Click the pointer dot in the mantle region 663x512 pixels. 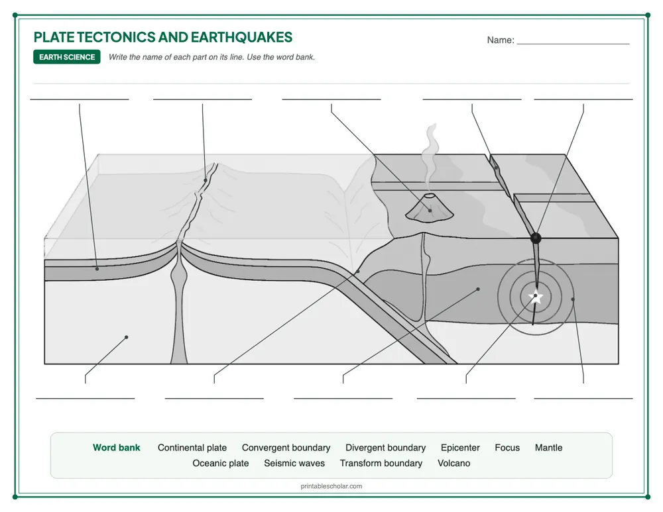[126, 337]
